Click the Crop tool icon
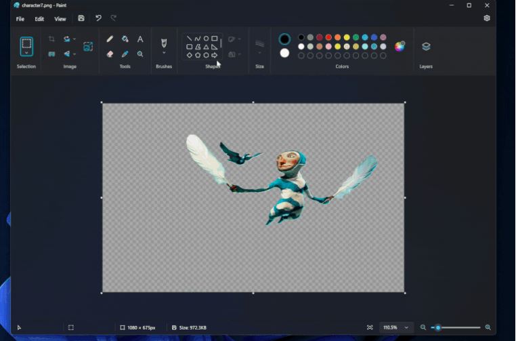 [51, 39]
